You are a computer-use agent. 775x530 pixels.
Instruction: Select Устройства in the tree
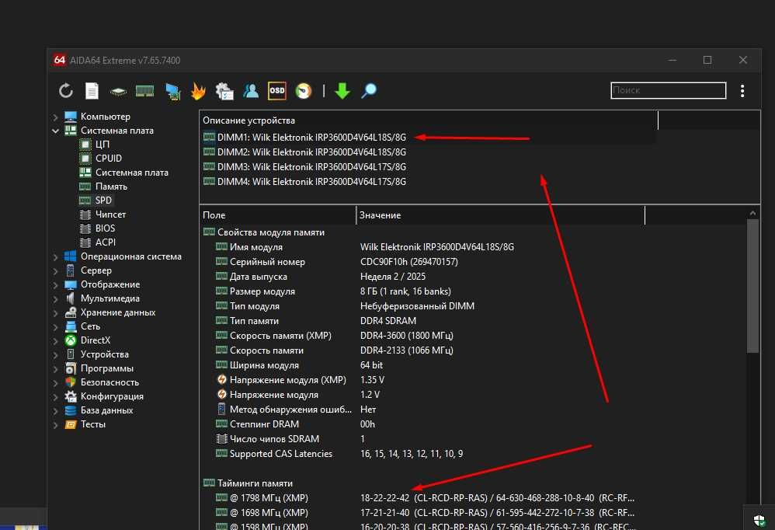pos(104,354)
